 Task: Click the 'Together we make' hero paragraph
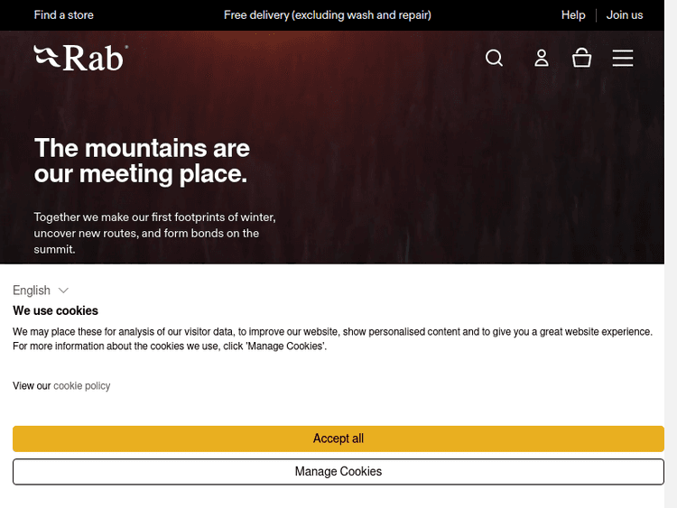[154, 233]
